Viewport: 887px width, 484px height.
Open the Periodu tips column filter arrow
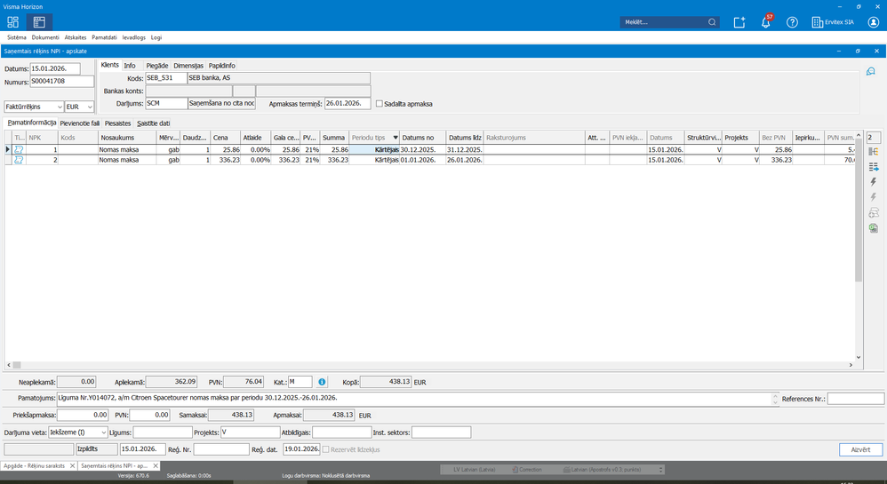point(396,138)
